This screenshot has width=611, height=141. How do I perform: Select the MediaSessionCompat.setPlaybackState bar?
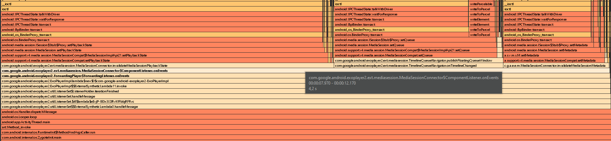(164, 61)
